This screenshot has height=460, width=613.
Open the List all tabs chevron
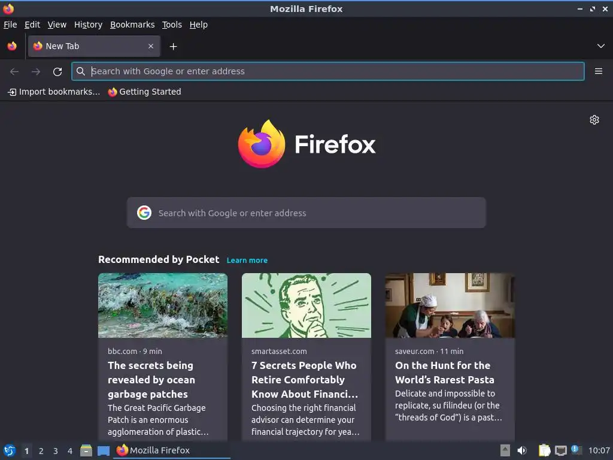[601, 46]
